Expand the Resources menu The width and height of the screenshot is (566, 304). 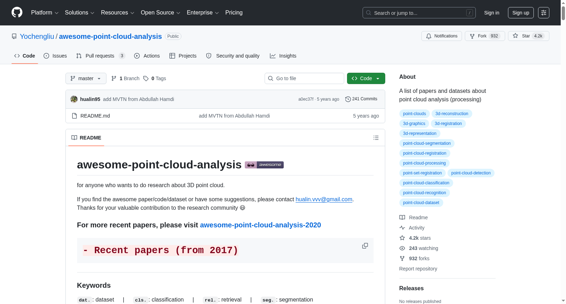coord(118,13)
